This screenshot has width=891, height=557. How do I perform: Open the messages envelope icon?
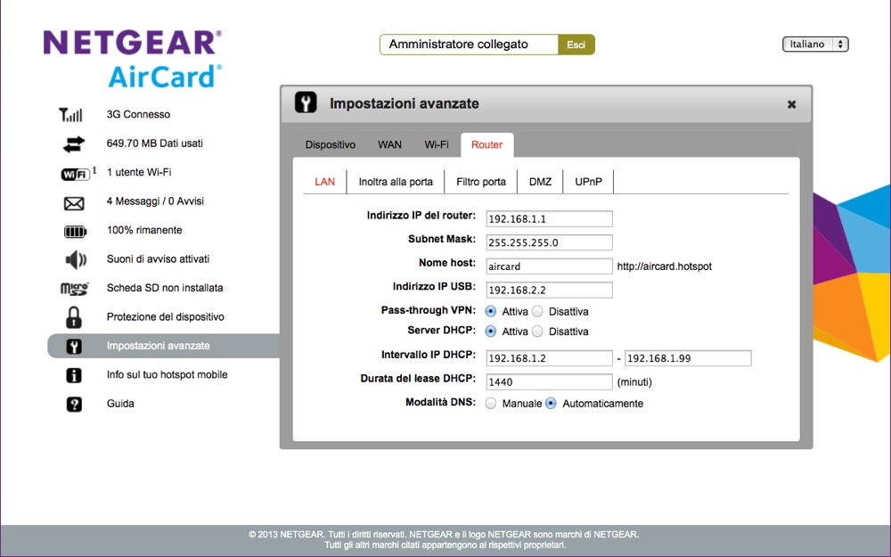tap(74, 203)
